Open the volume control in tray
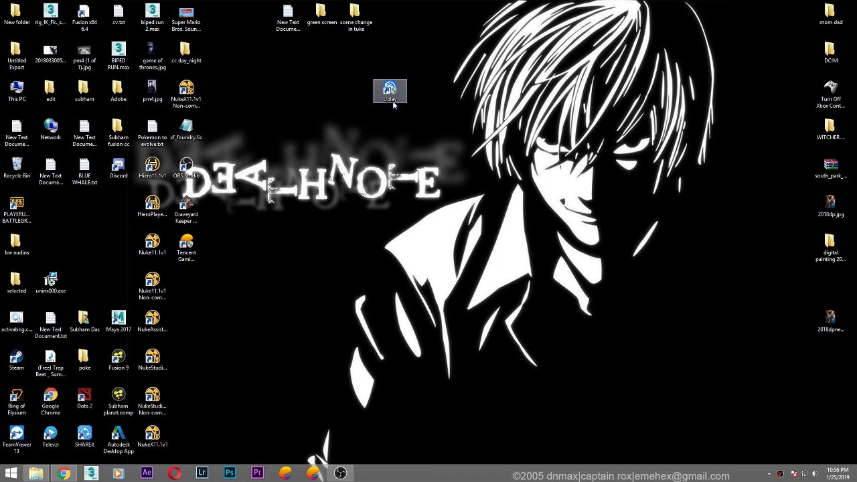The image size is (857, 482). point(815,474)
